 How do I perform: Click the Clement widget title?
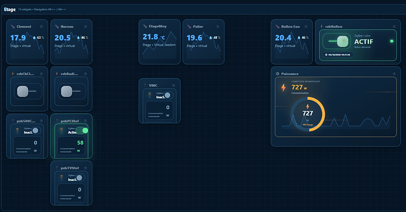pos(24,26)
